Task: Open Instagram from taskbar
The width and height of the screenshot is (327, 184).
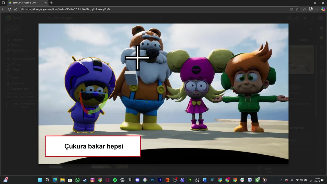Action: (x=92, y=180)
